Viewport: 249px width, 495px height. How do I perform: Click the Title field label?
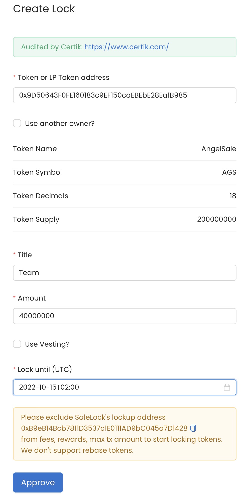point(25,255)
